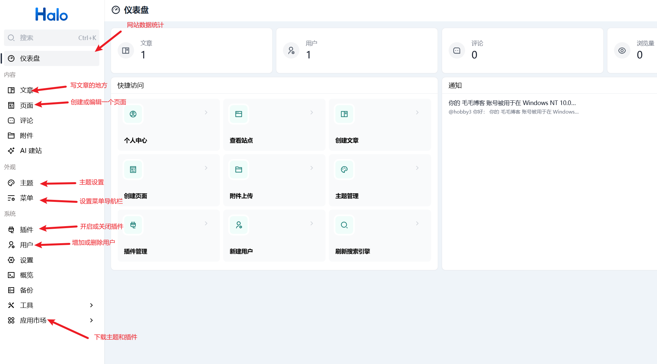Open the 备份 sidebar entry
Image resolution: width=657 pixels, height=364 pixels.
click(x=26, y=290)
